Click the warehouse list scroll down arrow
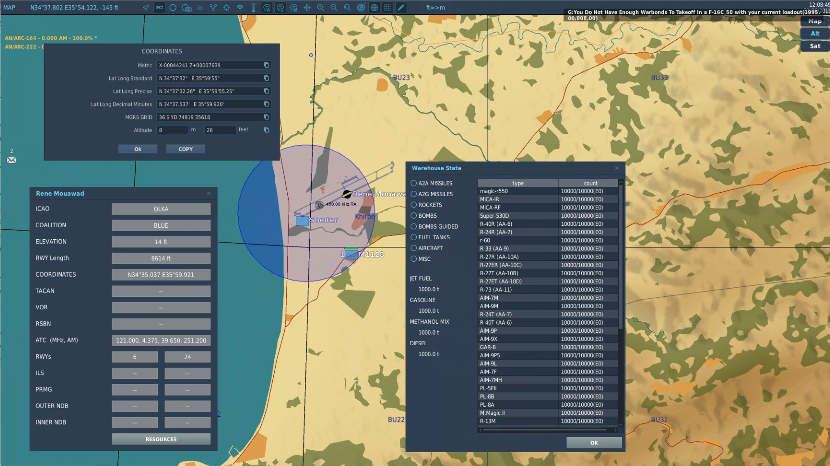830x466 pixels. click(621, 425)
